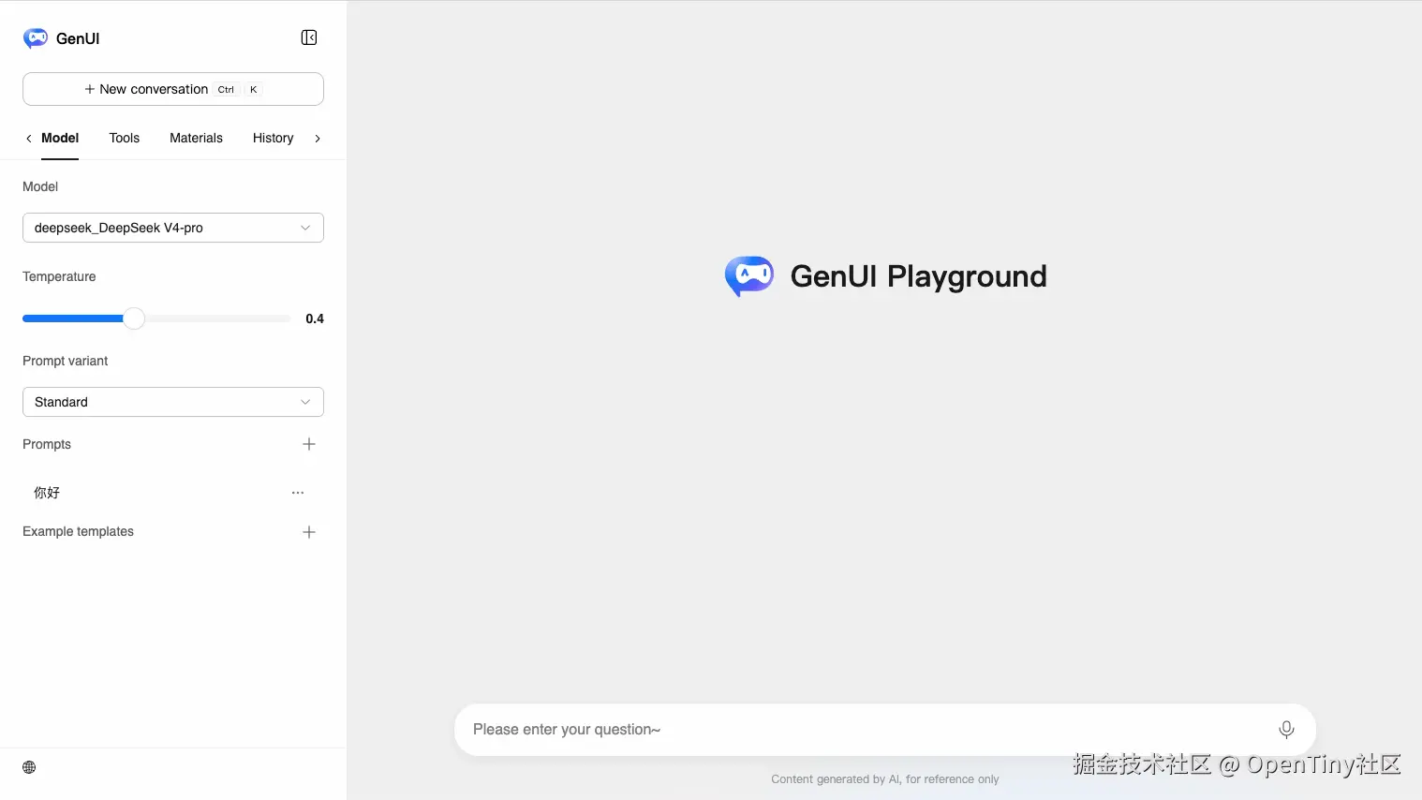The width and height of the screenshot is (1422, 800).
Task: Click the GenUI Playground robot logo
Action: click(x=748, y=276)
